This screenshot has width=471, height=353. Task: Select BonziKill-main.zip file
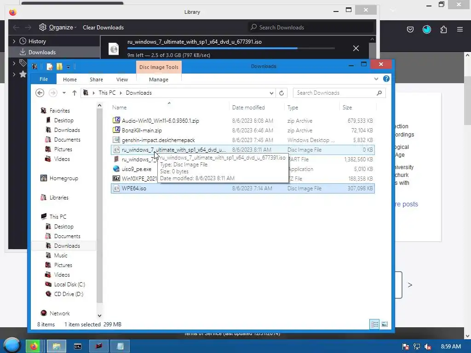243,130
